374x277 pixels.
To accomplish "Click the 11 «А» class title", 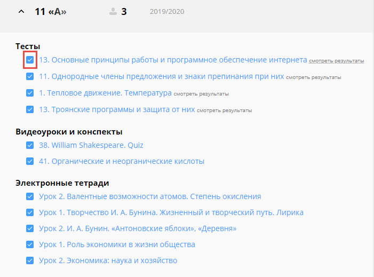I will click(x=51, y=11).
